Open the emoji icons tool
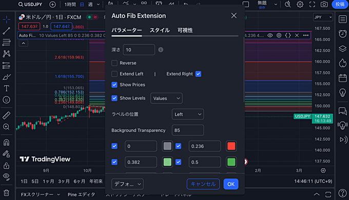The image size is (349, 200). pos(7,100)
